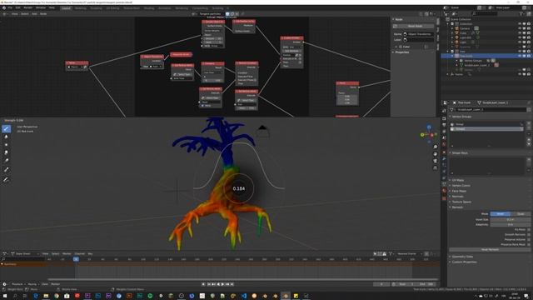533x300 pixels.
Task: Select the Average weight paint tool
Action: pos(6,145)
